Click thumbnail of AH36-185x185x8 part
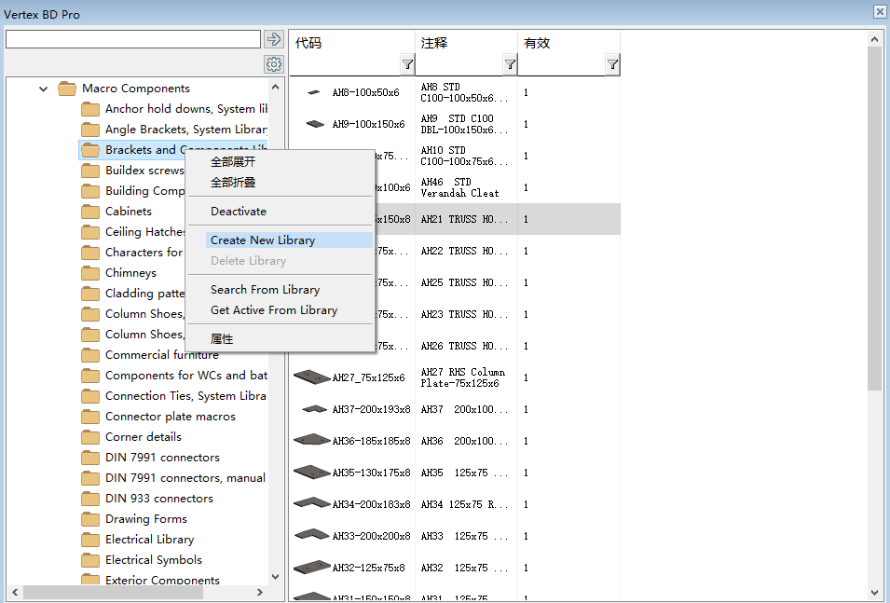Screen dimensions: 890x603 311,440
